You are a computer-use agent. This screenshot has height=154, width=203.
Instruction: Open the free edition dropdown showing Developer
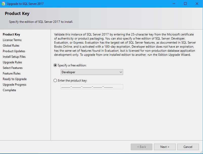pyautogui.click(x=88, y=72)
